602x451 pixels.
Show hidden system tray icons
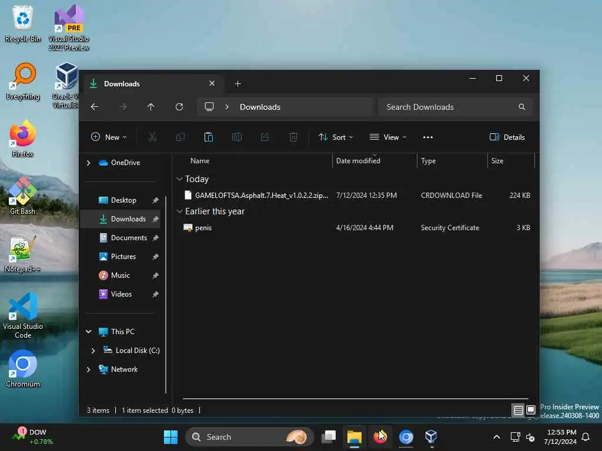click(x=496, y=437)
